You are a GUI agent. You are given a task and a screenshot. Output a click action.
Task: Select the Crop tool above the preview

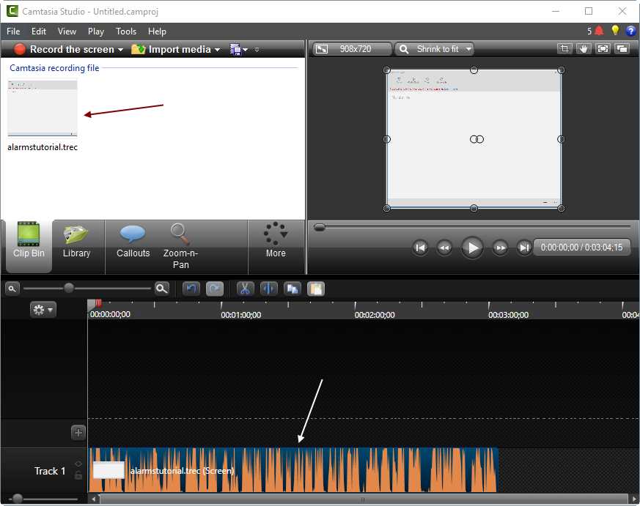click(564, 48)
